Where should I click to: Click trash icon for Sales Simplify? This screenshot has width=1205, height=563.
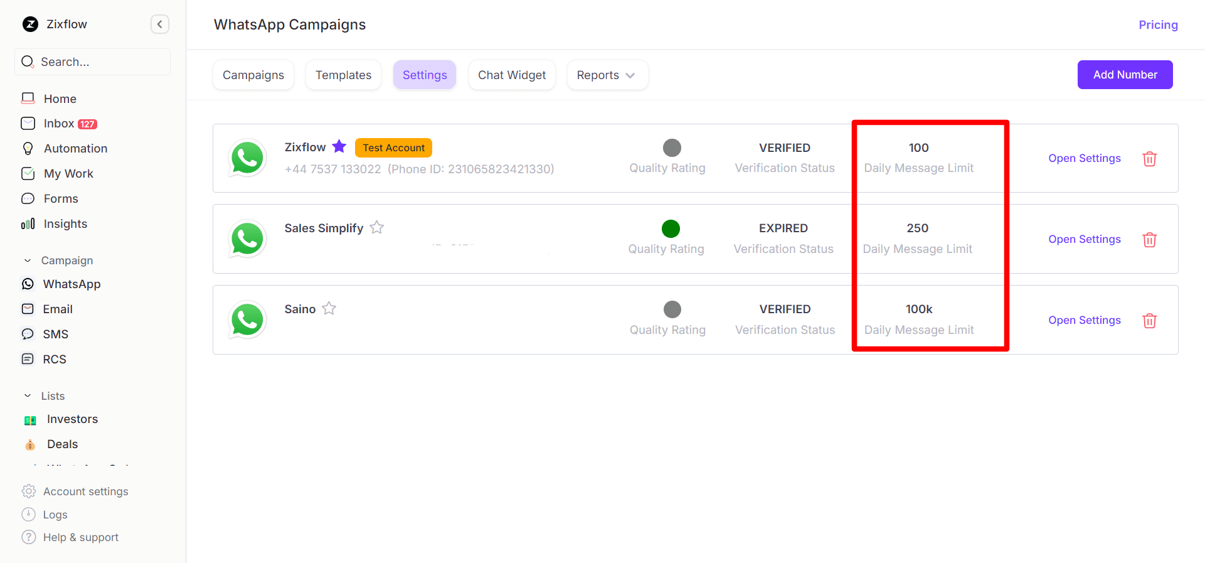[x=1149, y=240]
